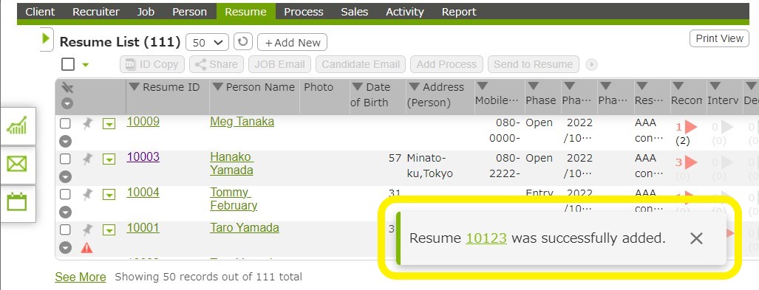Image resolution: width=759 pixels, height=290 pixels.
Task: Click the See More link
Action: pos(81,277)
